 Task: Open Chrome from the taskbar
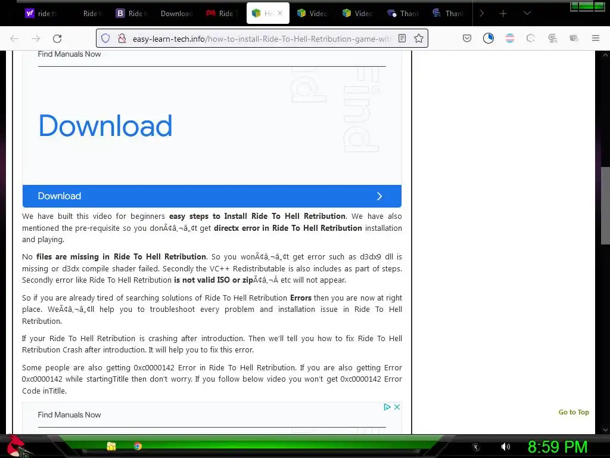[138, 446]
